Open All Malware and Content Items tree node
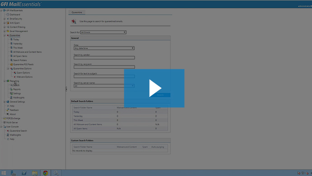 tap(28, 52)
